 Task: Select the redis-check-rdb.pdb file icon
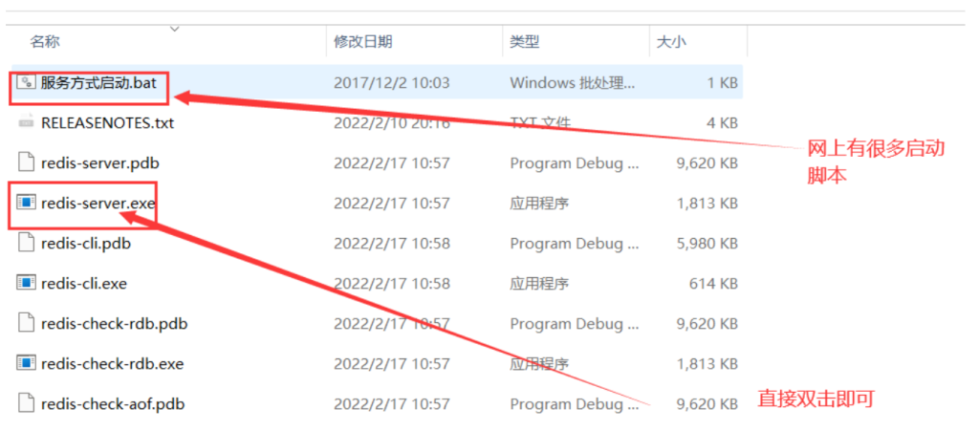click(x=26, y=324)
